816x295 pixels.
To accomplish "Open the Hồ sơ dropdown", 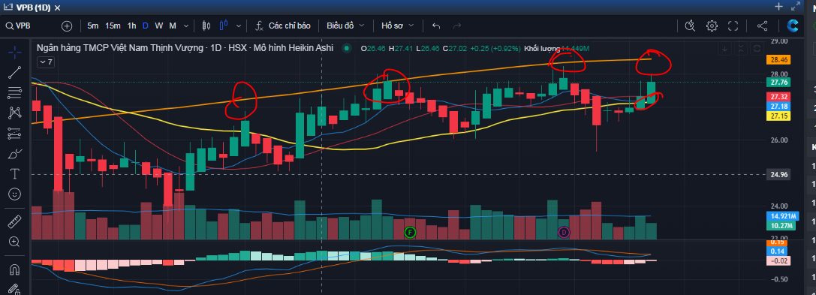I will click(x=398, y=26).
